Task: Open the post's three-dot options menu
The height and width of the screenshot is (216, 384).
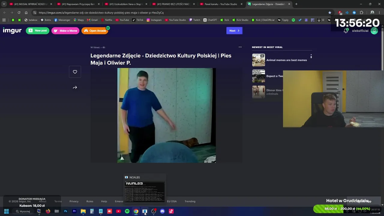Action: coord(240,47)
